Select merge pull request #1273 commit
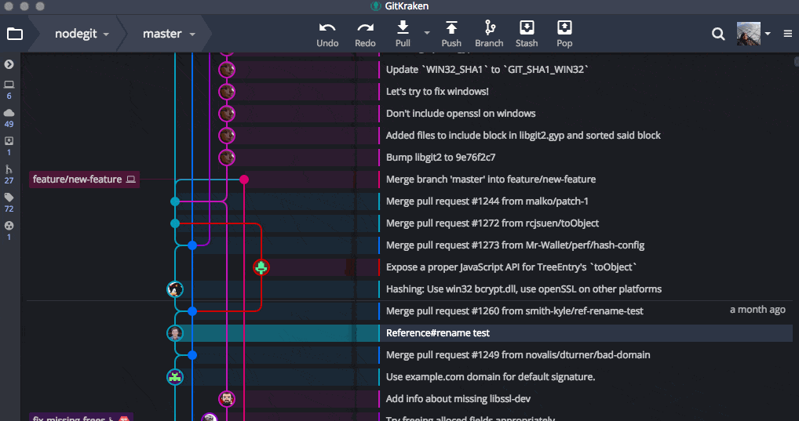799x421 pixels. pyautogui.click(x=515, y=245)
